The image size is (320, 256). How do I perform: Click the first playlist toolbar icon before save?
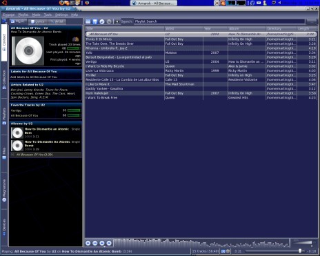pos(88,21)
